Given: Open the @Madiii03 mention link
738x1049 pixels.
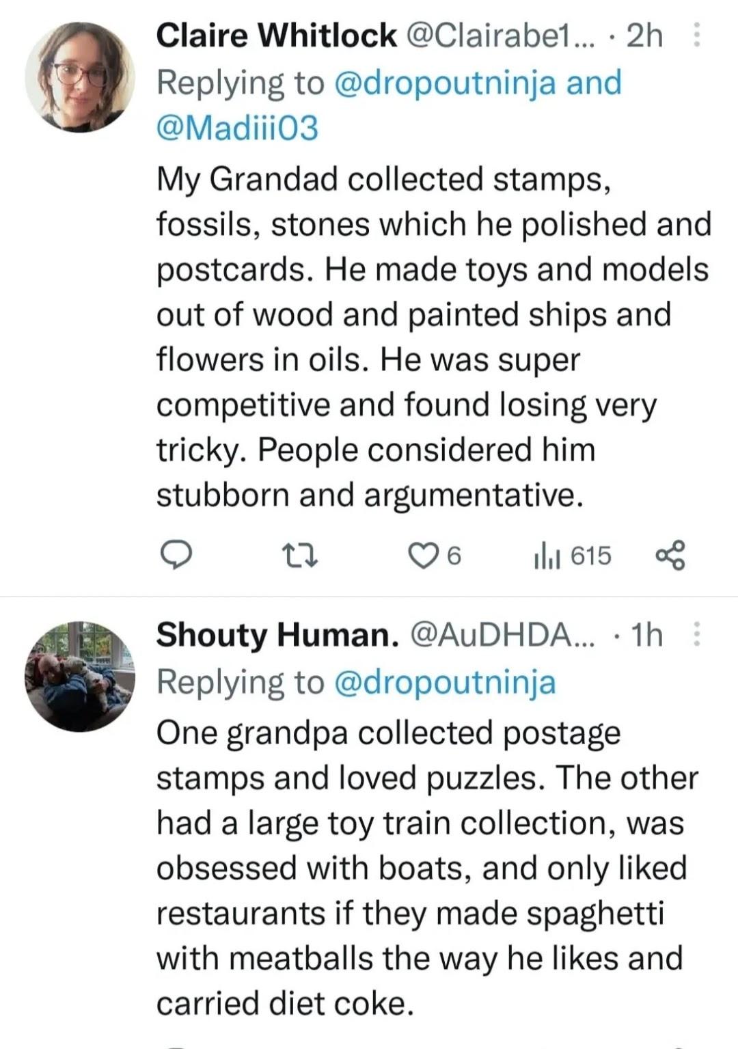Looking at the screenshot, I should [237, 128].
